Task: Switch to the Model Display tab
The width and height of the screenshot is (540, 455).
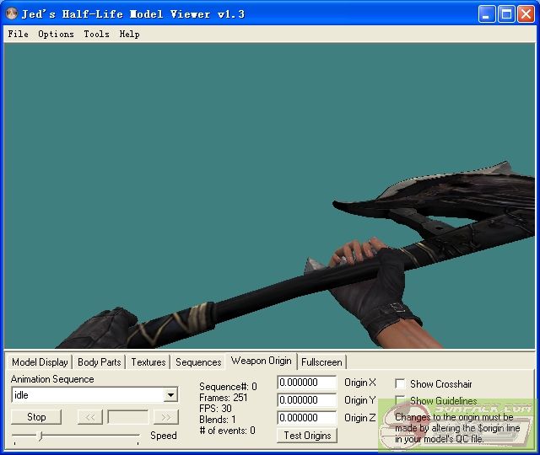Action: click(40, 362)
